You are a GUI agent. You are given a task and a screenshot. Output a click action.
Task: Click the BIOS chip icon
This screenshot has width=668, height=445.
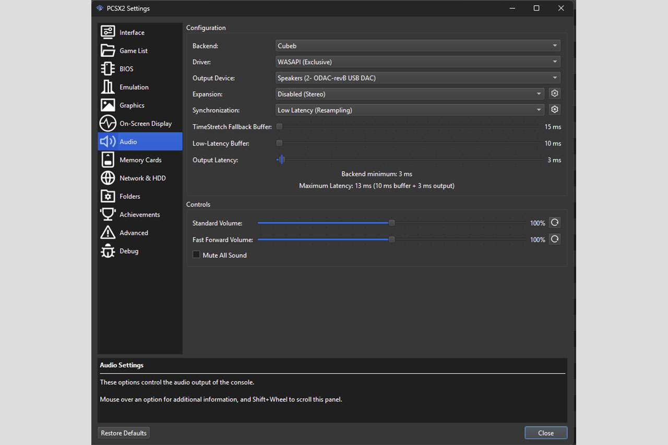click(x=108, y=69)
